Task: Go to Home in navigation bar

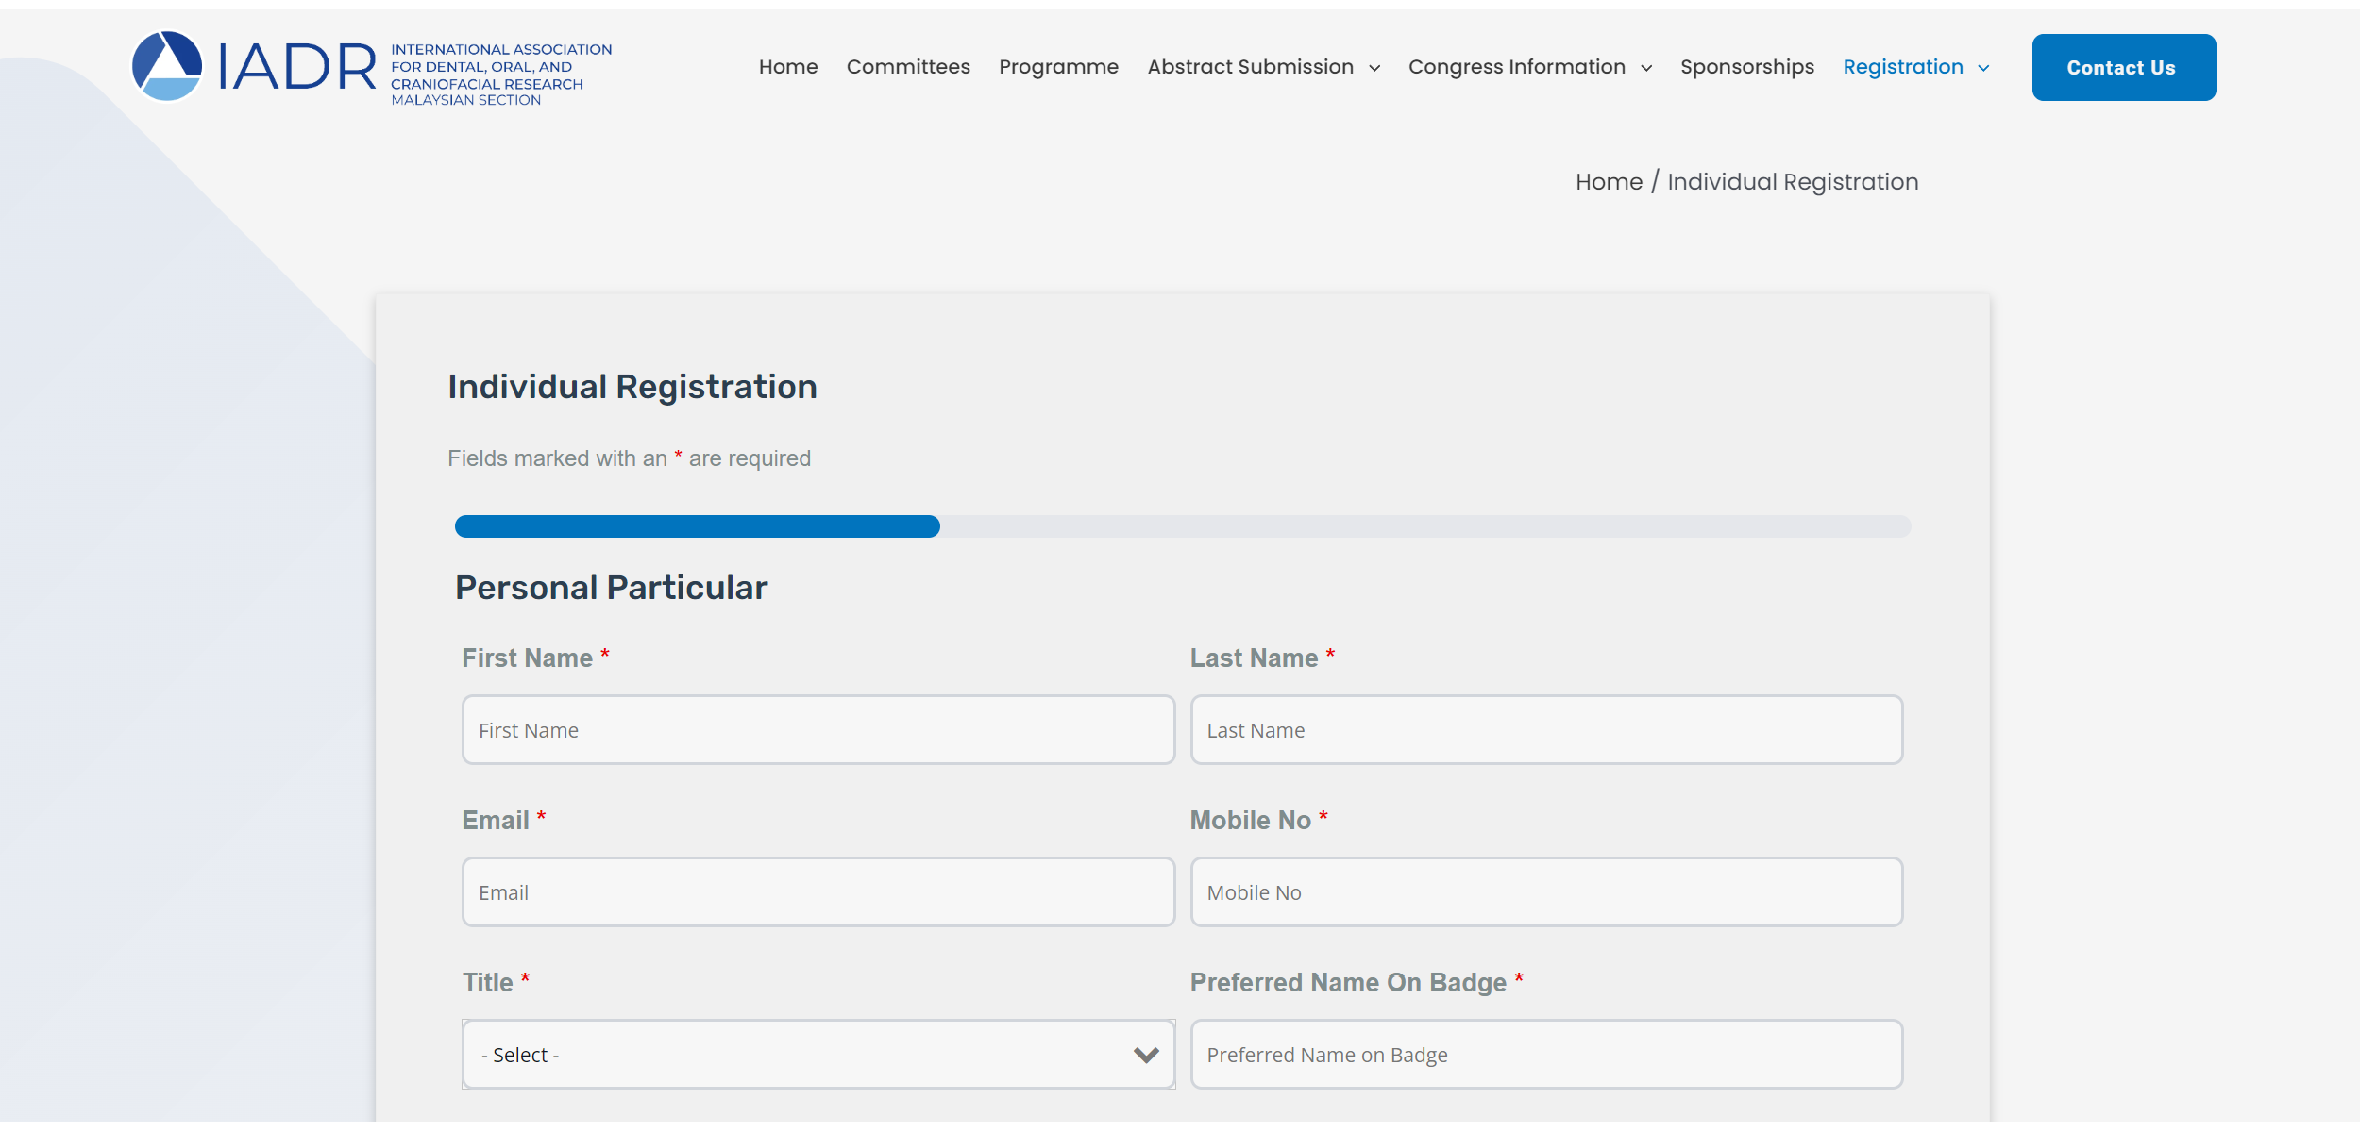Action: pyautogui.click(x=787, y=67)
